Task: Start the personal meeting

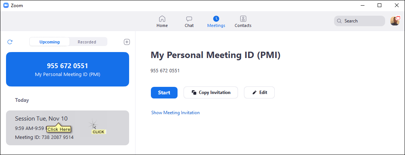Action: tap(164, 92)
